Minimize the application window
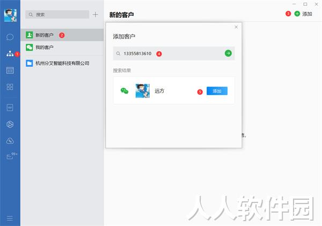Image resolution: width=322 pixels, height=226 pixels. coord(294,4)
